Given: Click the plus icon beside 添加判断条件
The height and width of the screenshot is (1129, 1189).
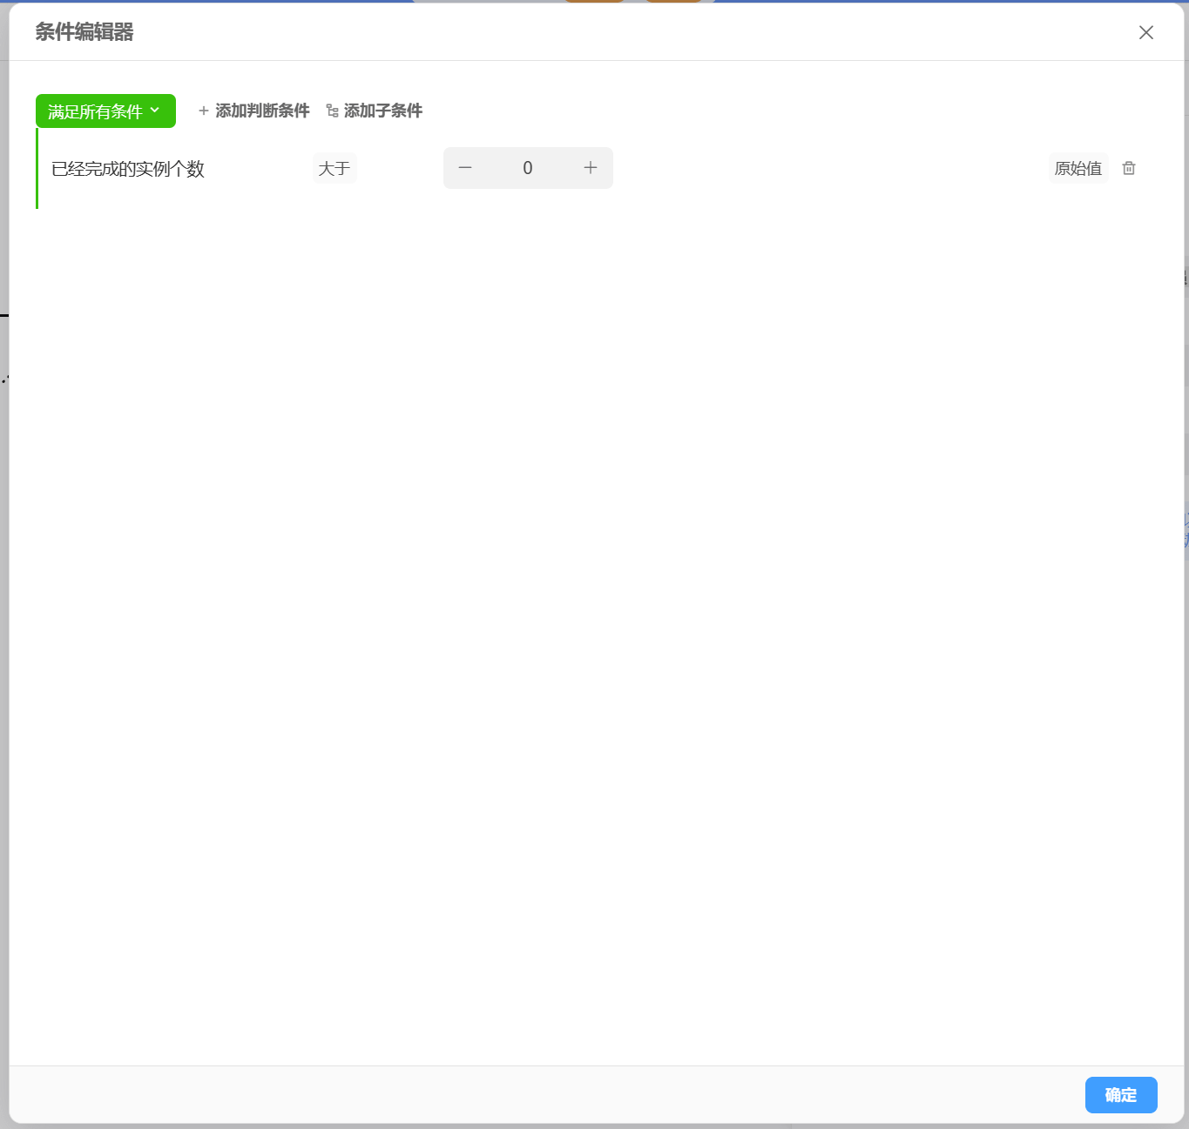Looking at the screenshot, I should 204,111.
